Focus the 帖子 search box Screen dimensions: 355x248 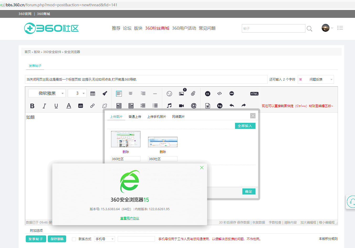click(x=273, y=28)
